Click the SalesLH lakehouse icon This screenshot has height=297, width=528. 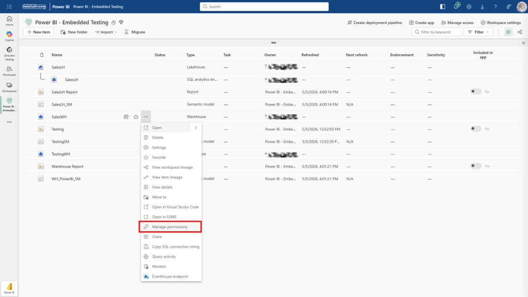pyautogui.click(x=41, y=67)
